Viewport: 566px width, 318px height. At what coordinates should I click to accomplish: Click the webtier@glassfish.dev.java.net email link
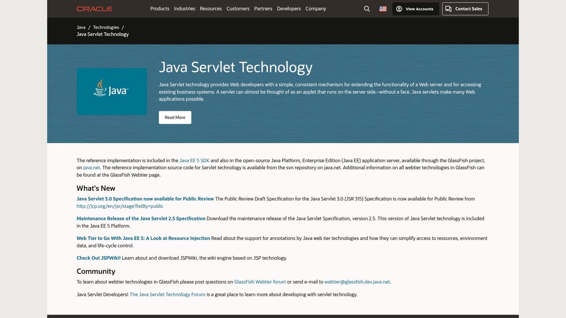(356, 282)
